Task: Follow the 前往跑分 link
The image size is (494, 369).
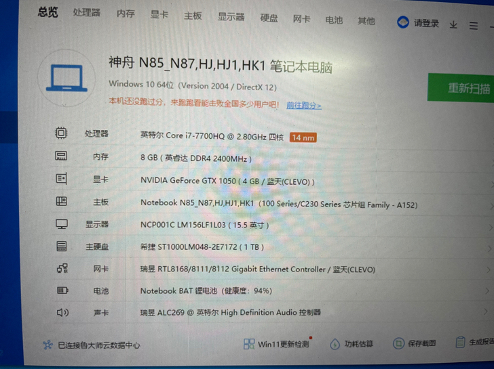Action: click(x=304, y=106)
